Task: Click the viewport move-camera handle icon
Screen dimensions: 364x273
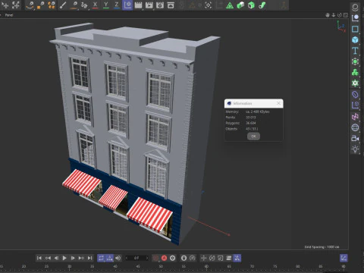Action: click(328, 15)
